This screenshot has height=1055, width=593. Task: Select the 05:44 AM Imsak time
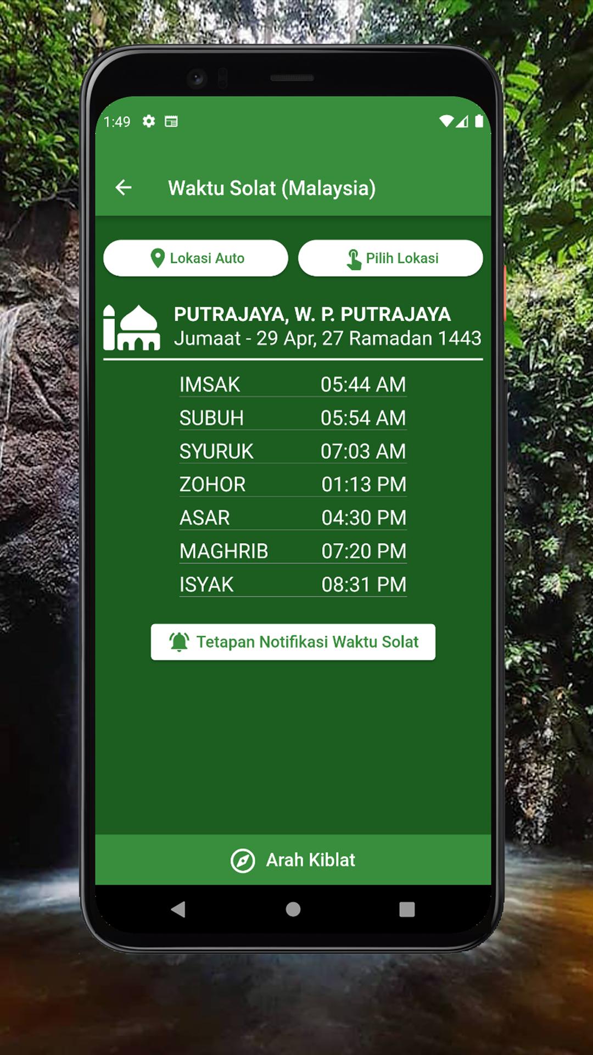pos(363,385)
